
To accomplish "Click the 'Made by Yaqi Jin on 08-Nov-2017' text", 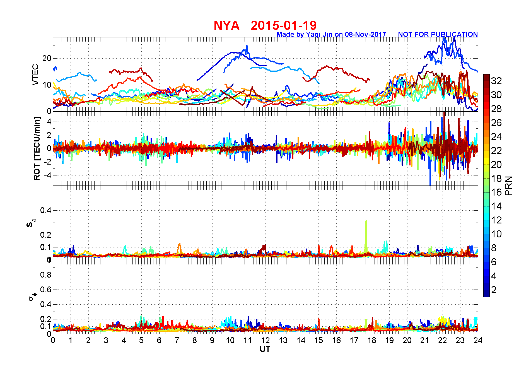I will click(331, 34).
